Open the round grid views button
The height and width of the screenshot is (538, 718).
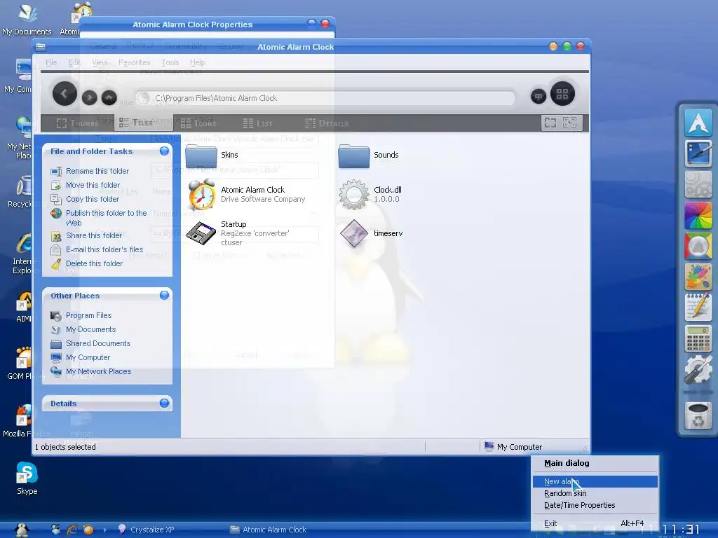[562, 94]
